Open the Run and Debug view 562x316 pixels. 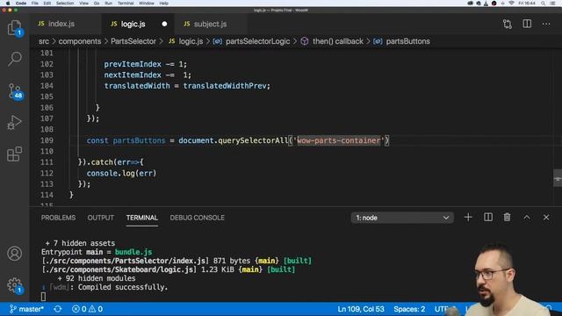(x=14, y=123)
